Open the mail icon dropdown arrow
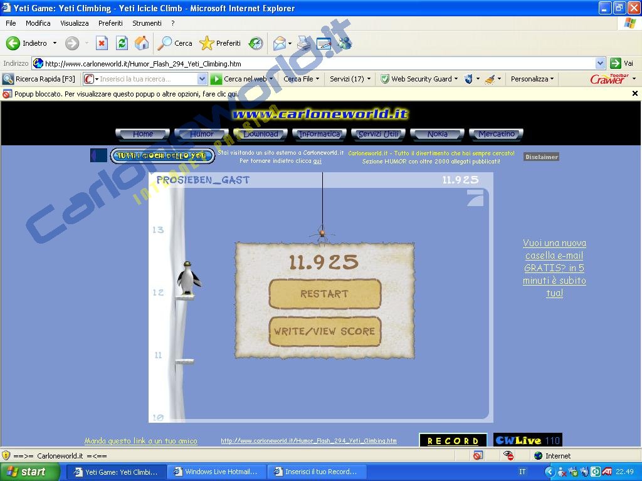 [x=290, y=43]
